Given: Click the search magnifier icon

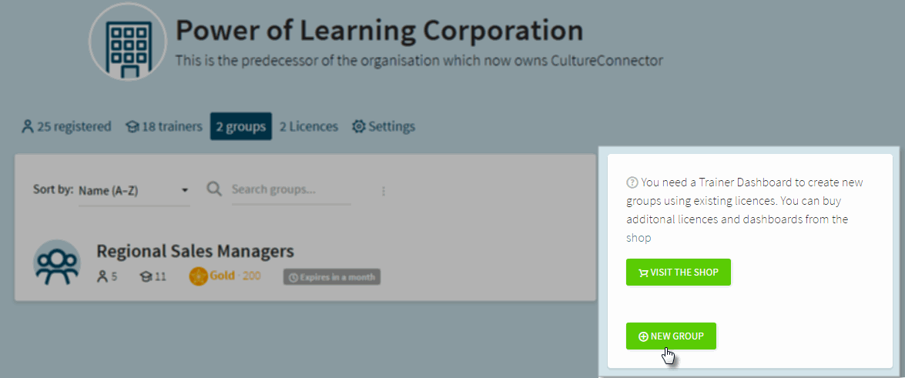Looking at the screenshot, I should point(214,189).
